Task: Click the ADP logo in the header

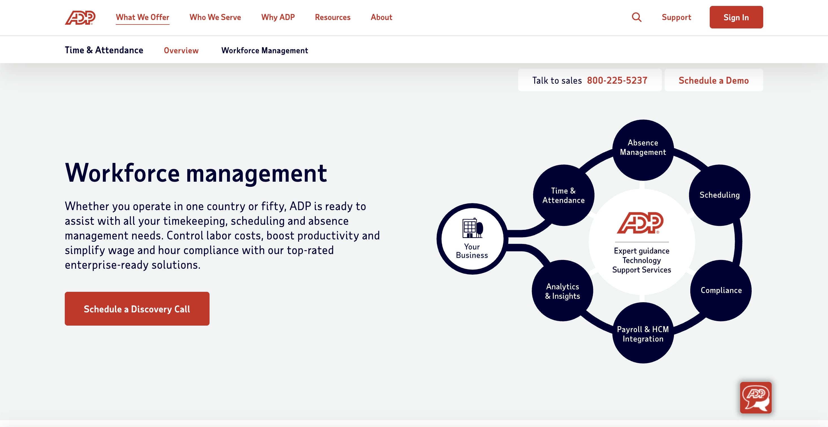Action: click(x=80, y=17)
